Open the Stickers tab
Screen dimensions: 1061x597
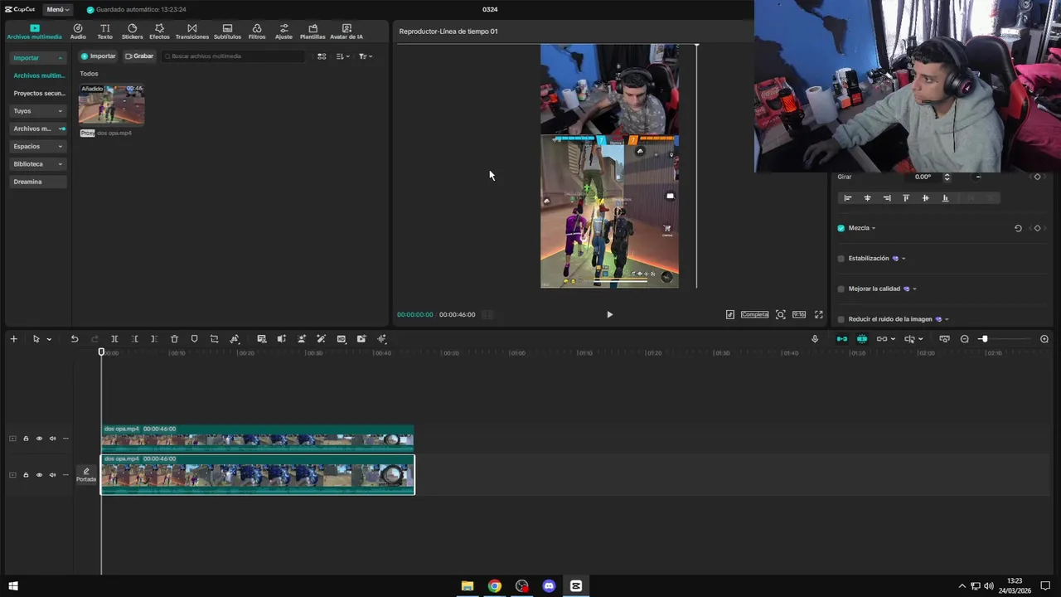pyautogui.click(x=132, y=32)
